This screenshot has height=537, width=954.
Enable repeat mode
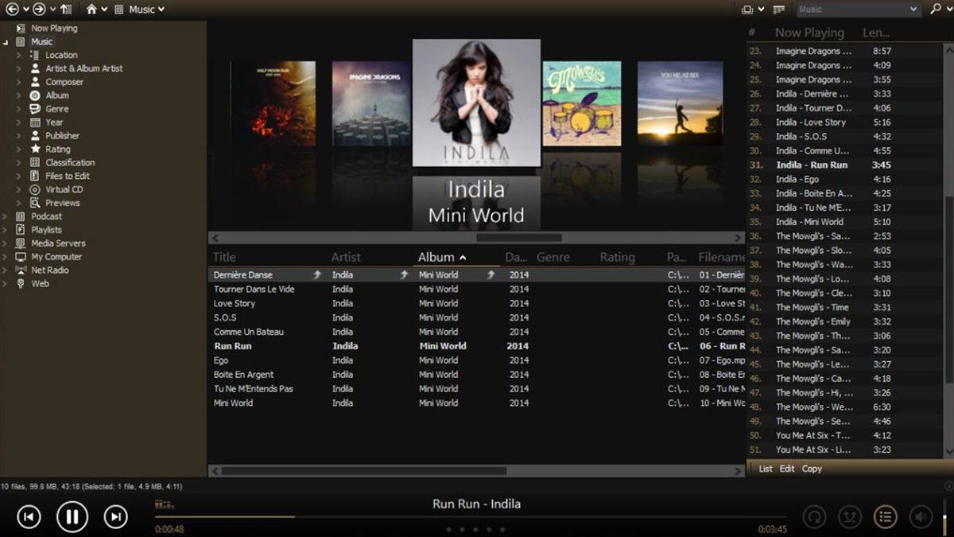click(x=815, y=517)
